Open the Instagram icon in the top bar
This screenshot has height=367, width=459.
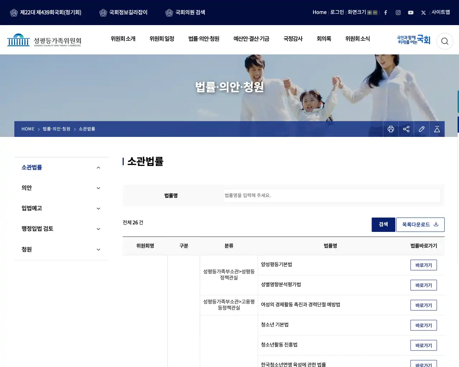pyautogui.click(x=398, y=13)
